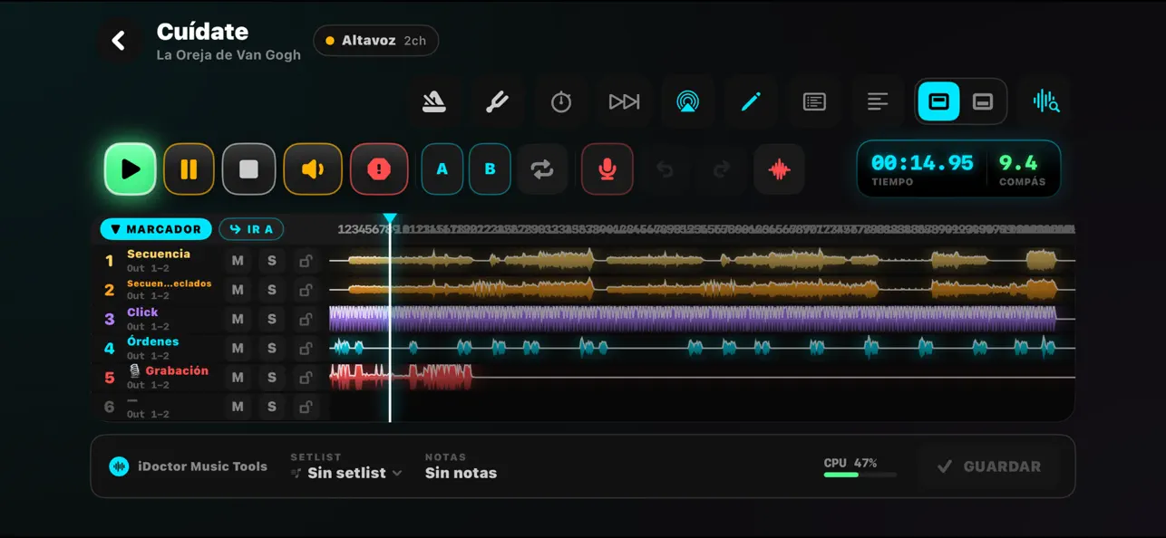Click the Click track name
Viewport: 1166px width, 538px height.
[x=142, y=312]
